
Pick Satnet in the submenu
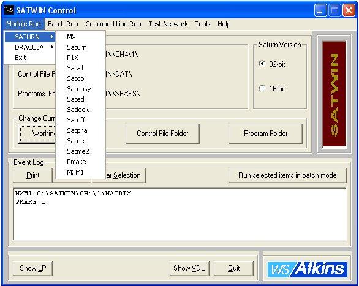click(x=80, y=141)
